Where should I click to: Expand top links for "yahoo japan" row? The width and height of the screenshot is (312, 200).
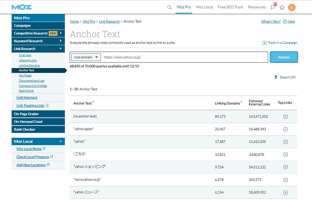(x=286, y=129)
